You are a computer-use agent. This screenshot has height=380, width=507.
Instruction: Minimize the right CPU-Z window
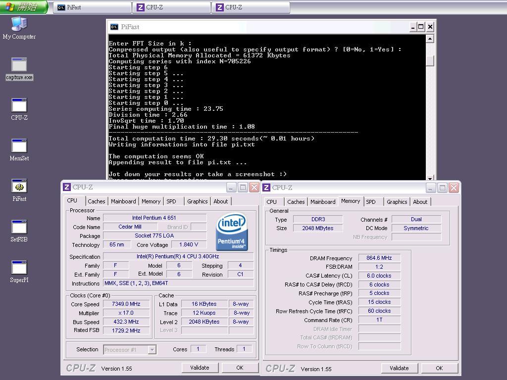click(x=430, y=188)
